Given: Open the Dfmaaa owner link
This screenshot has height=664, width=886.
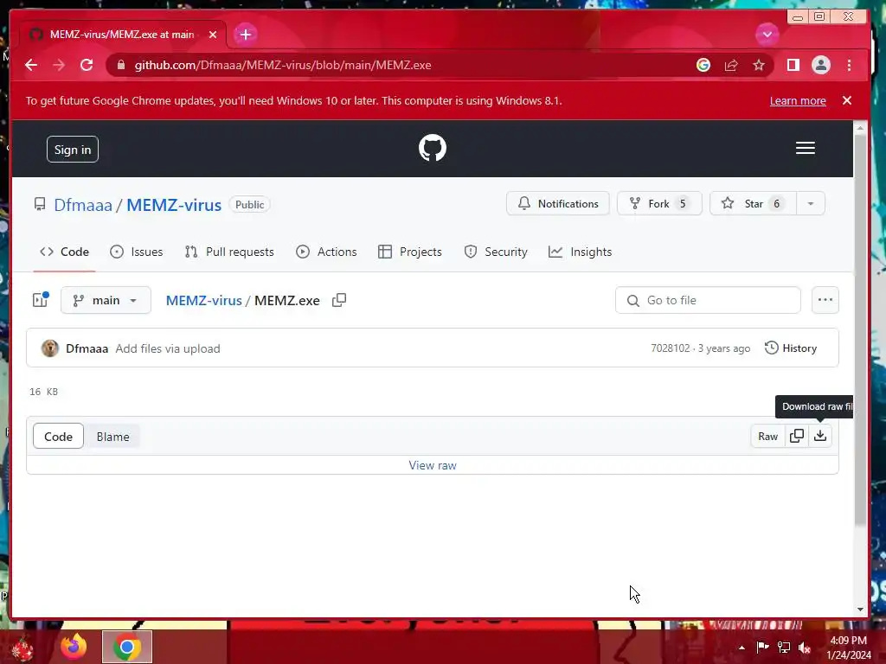Looking at the screenshot, I should 83,204.
